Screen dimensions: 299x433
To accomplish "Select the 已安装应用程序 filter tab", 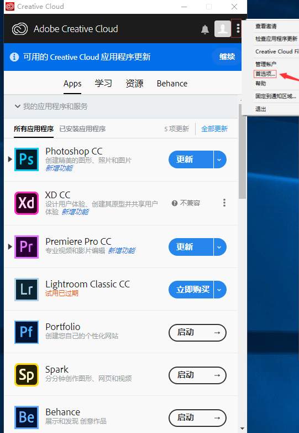I will [82, 128].
